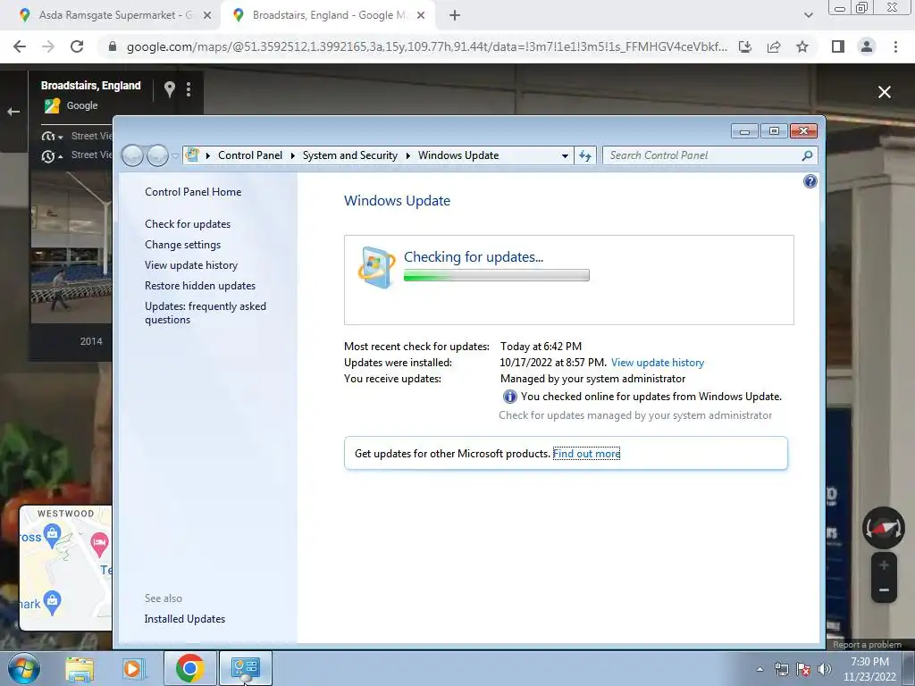Click the Chrome address bar URL
Viewport: 915px width, 686px height.
click(x=426, y=46)
